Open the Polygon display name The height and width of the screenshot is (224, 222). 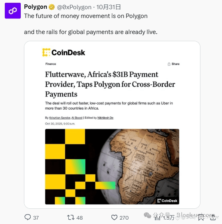(36, 7)
